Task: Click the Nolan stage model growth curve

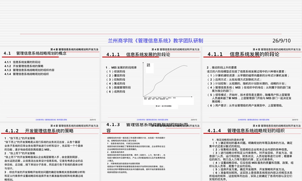Action: [x=165, y=81]
